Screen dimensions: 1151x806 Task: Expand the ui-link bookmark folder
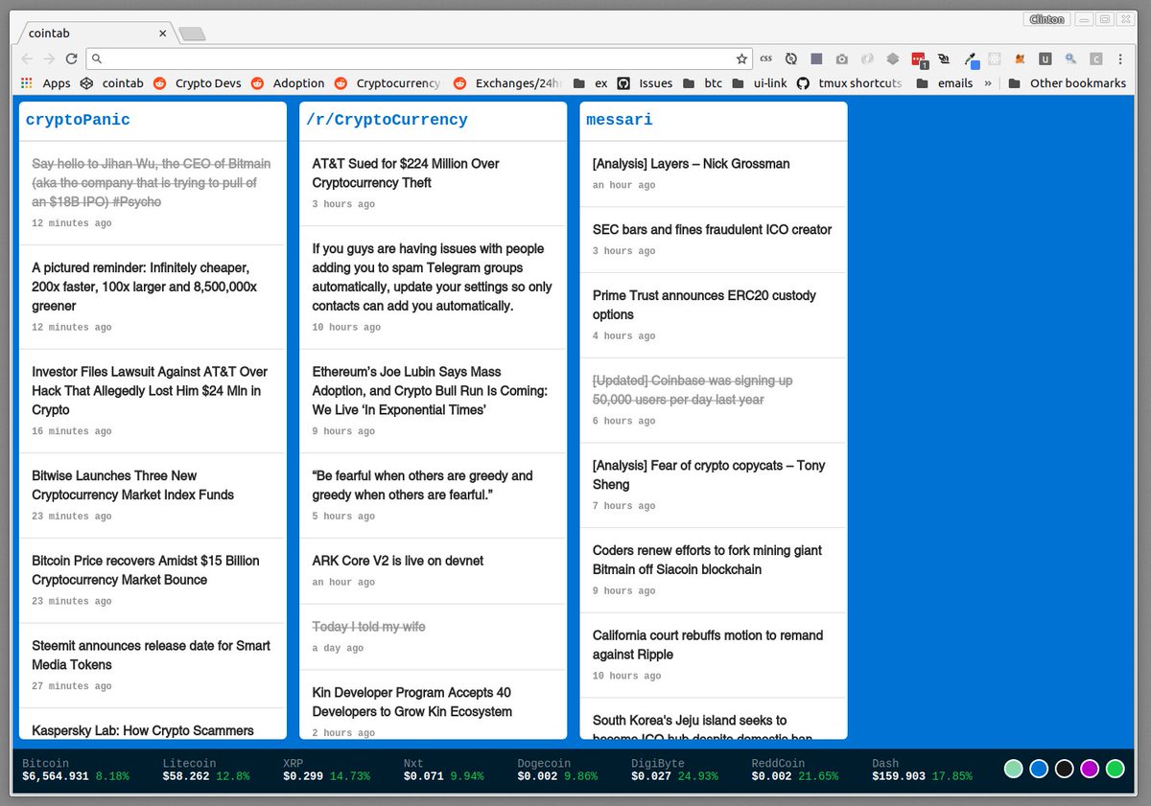point(759,83)
